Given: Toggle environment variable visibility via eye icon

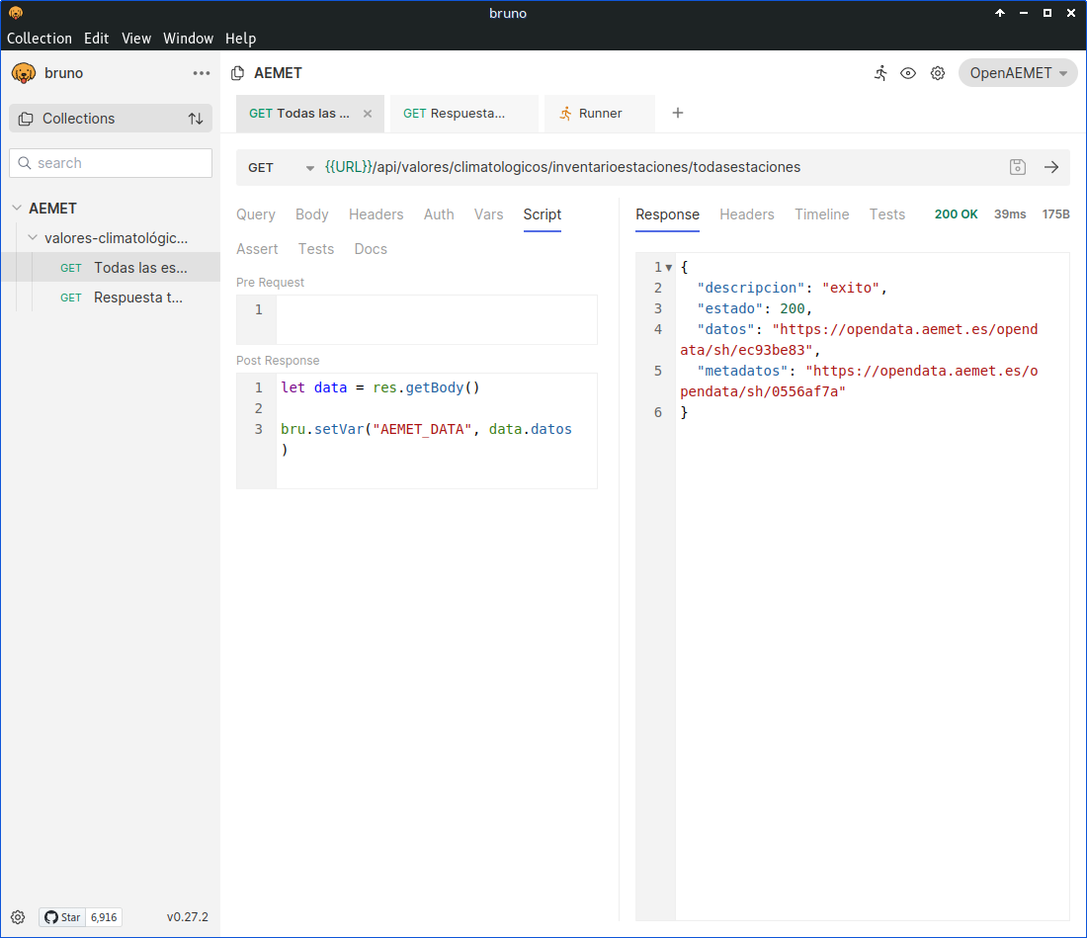Looking at the screenshot, I should 908,73.
